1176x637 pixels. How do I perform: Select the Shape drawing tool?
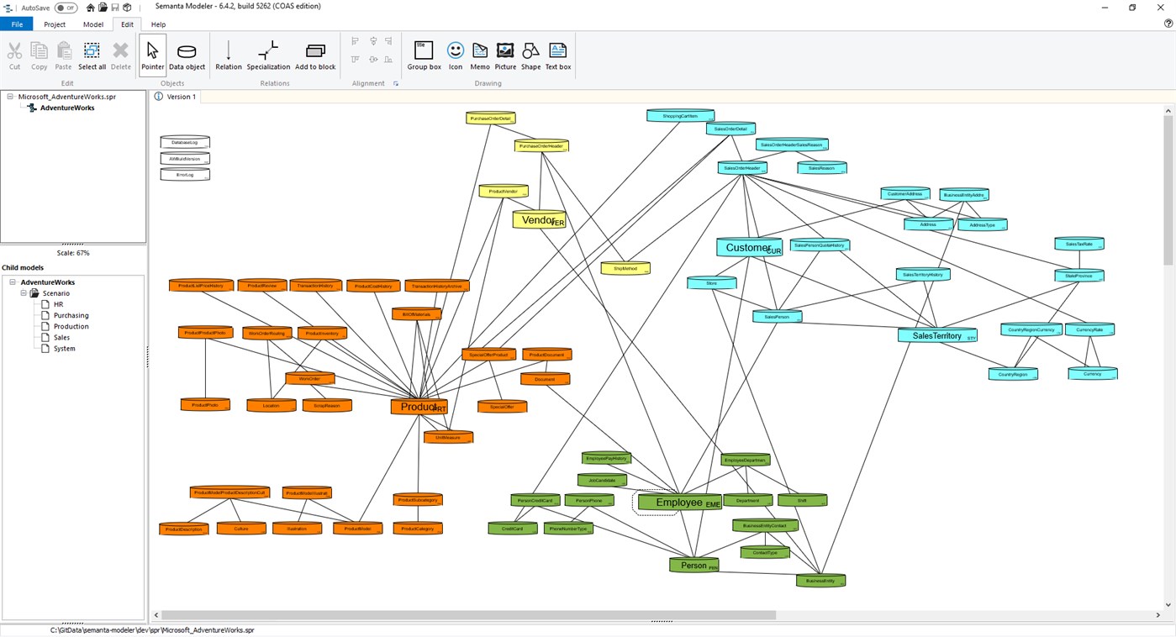pyautogui.click(x=530, y=55)
